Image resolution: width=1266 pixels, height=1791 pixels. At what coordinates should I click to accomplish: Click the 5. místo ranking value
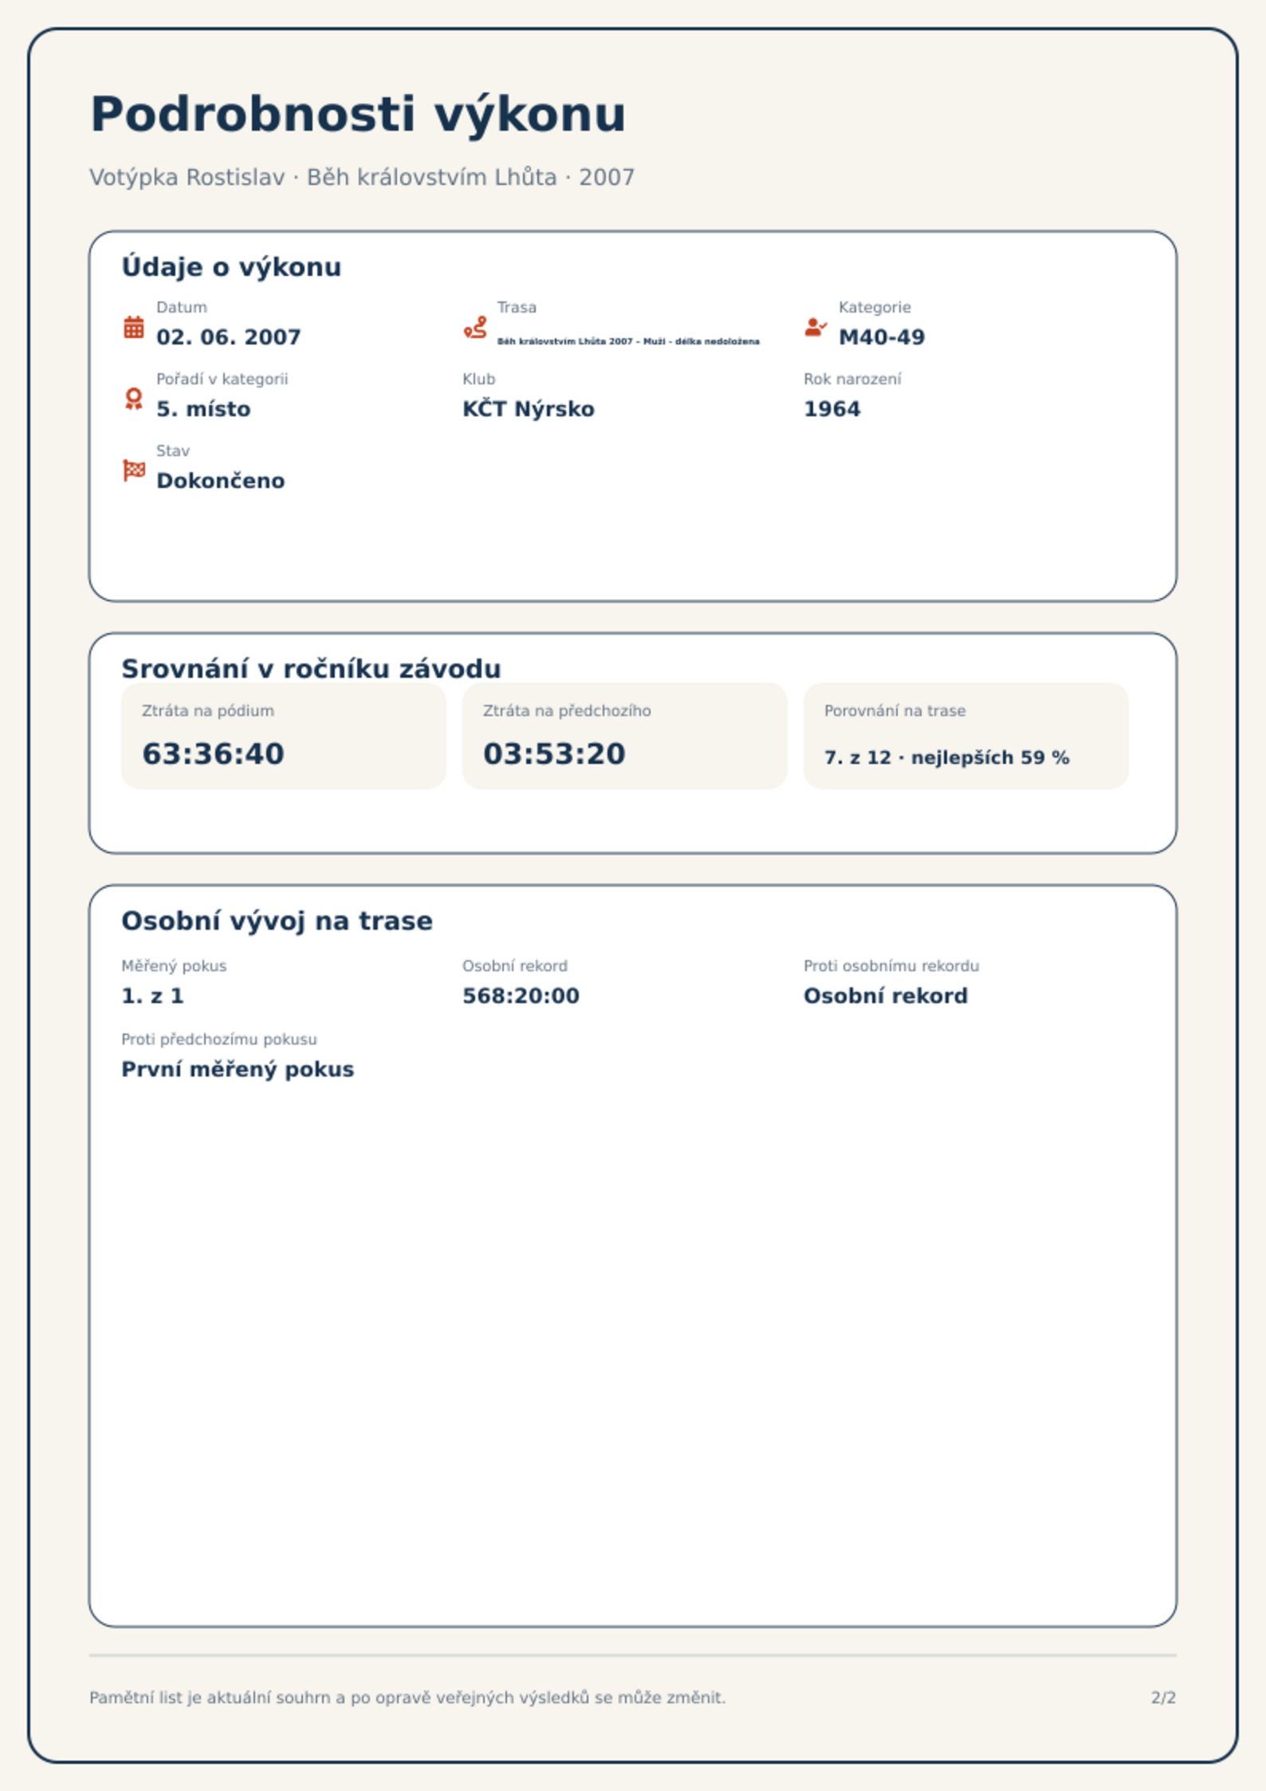pyautogui.click(x=203, y=409)
